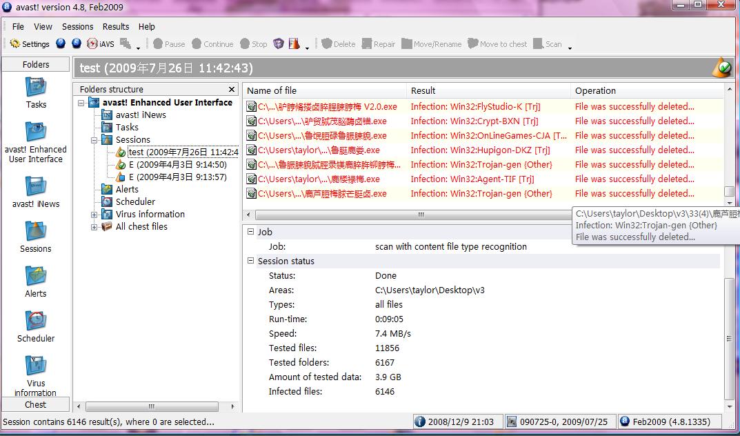740x436 pixels.
Task: Click the Move/Rename toolbar button
Action: [x=431, y=44]
